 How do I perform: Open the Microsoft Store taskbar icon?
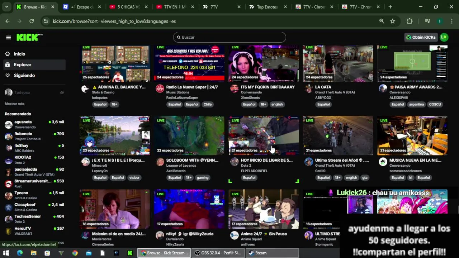[x=47, y=253]
